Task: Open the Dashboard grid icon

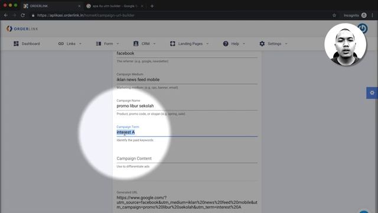Action: [16, 44]
